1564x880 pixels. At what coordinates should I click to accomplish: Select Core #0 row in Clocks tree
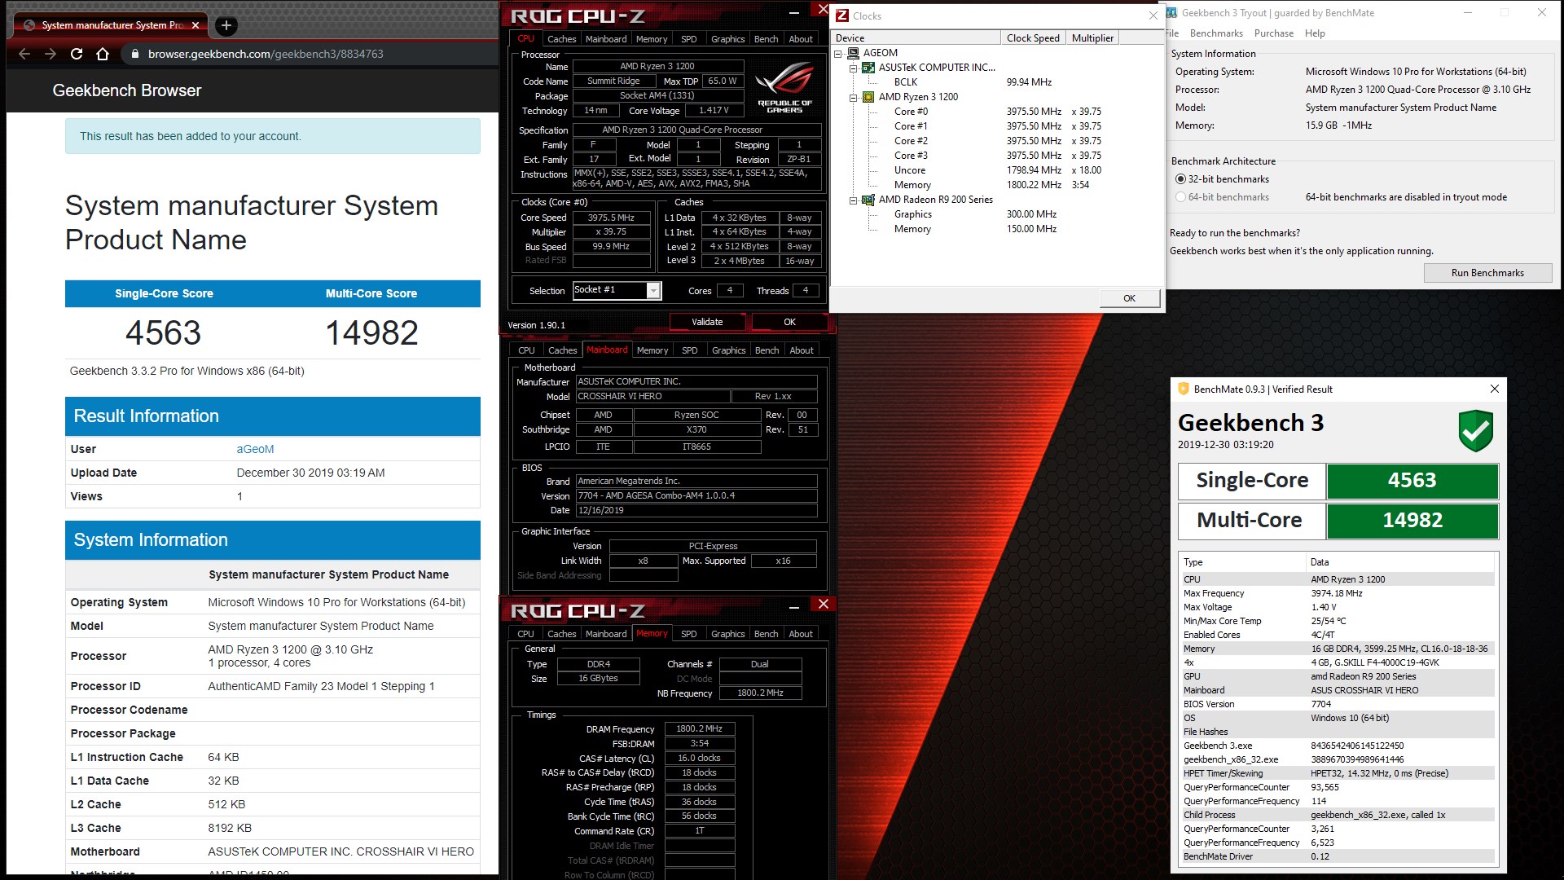click(911, 112)
